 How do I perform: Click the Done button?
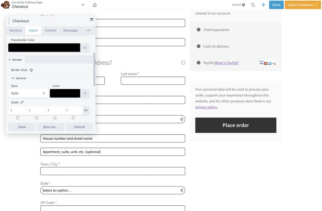coord(276,5)
